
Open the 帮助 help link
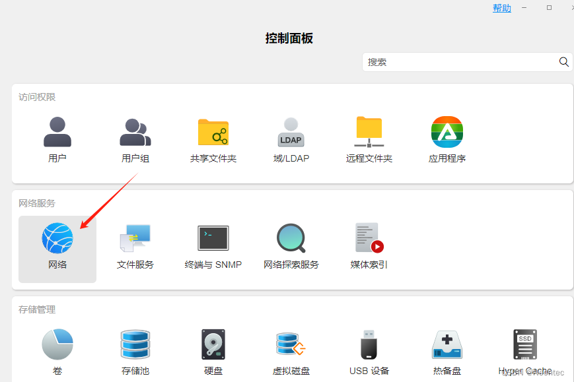point(501,8)
